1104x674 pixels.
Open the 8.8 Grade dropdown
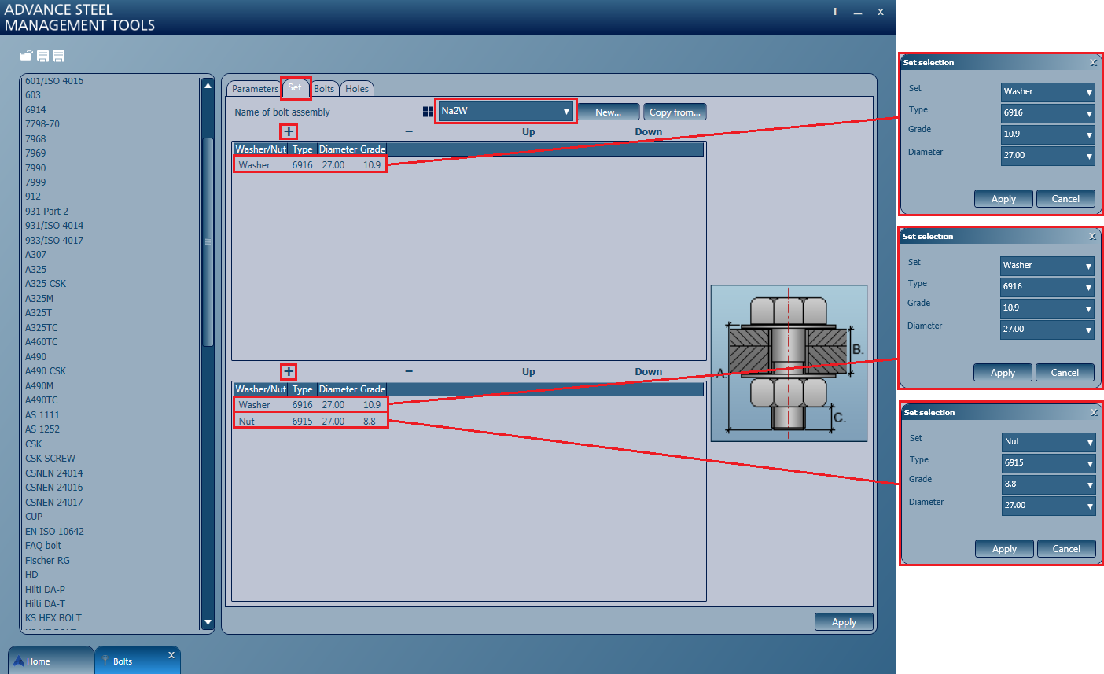(1048, 484)
